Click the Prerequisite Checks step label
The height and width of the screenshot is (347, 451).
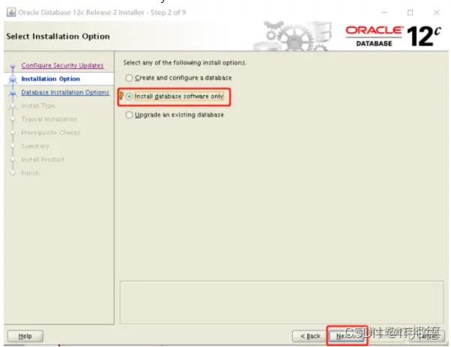51,133
